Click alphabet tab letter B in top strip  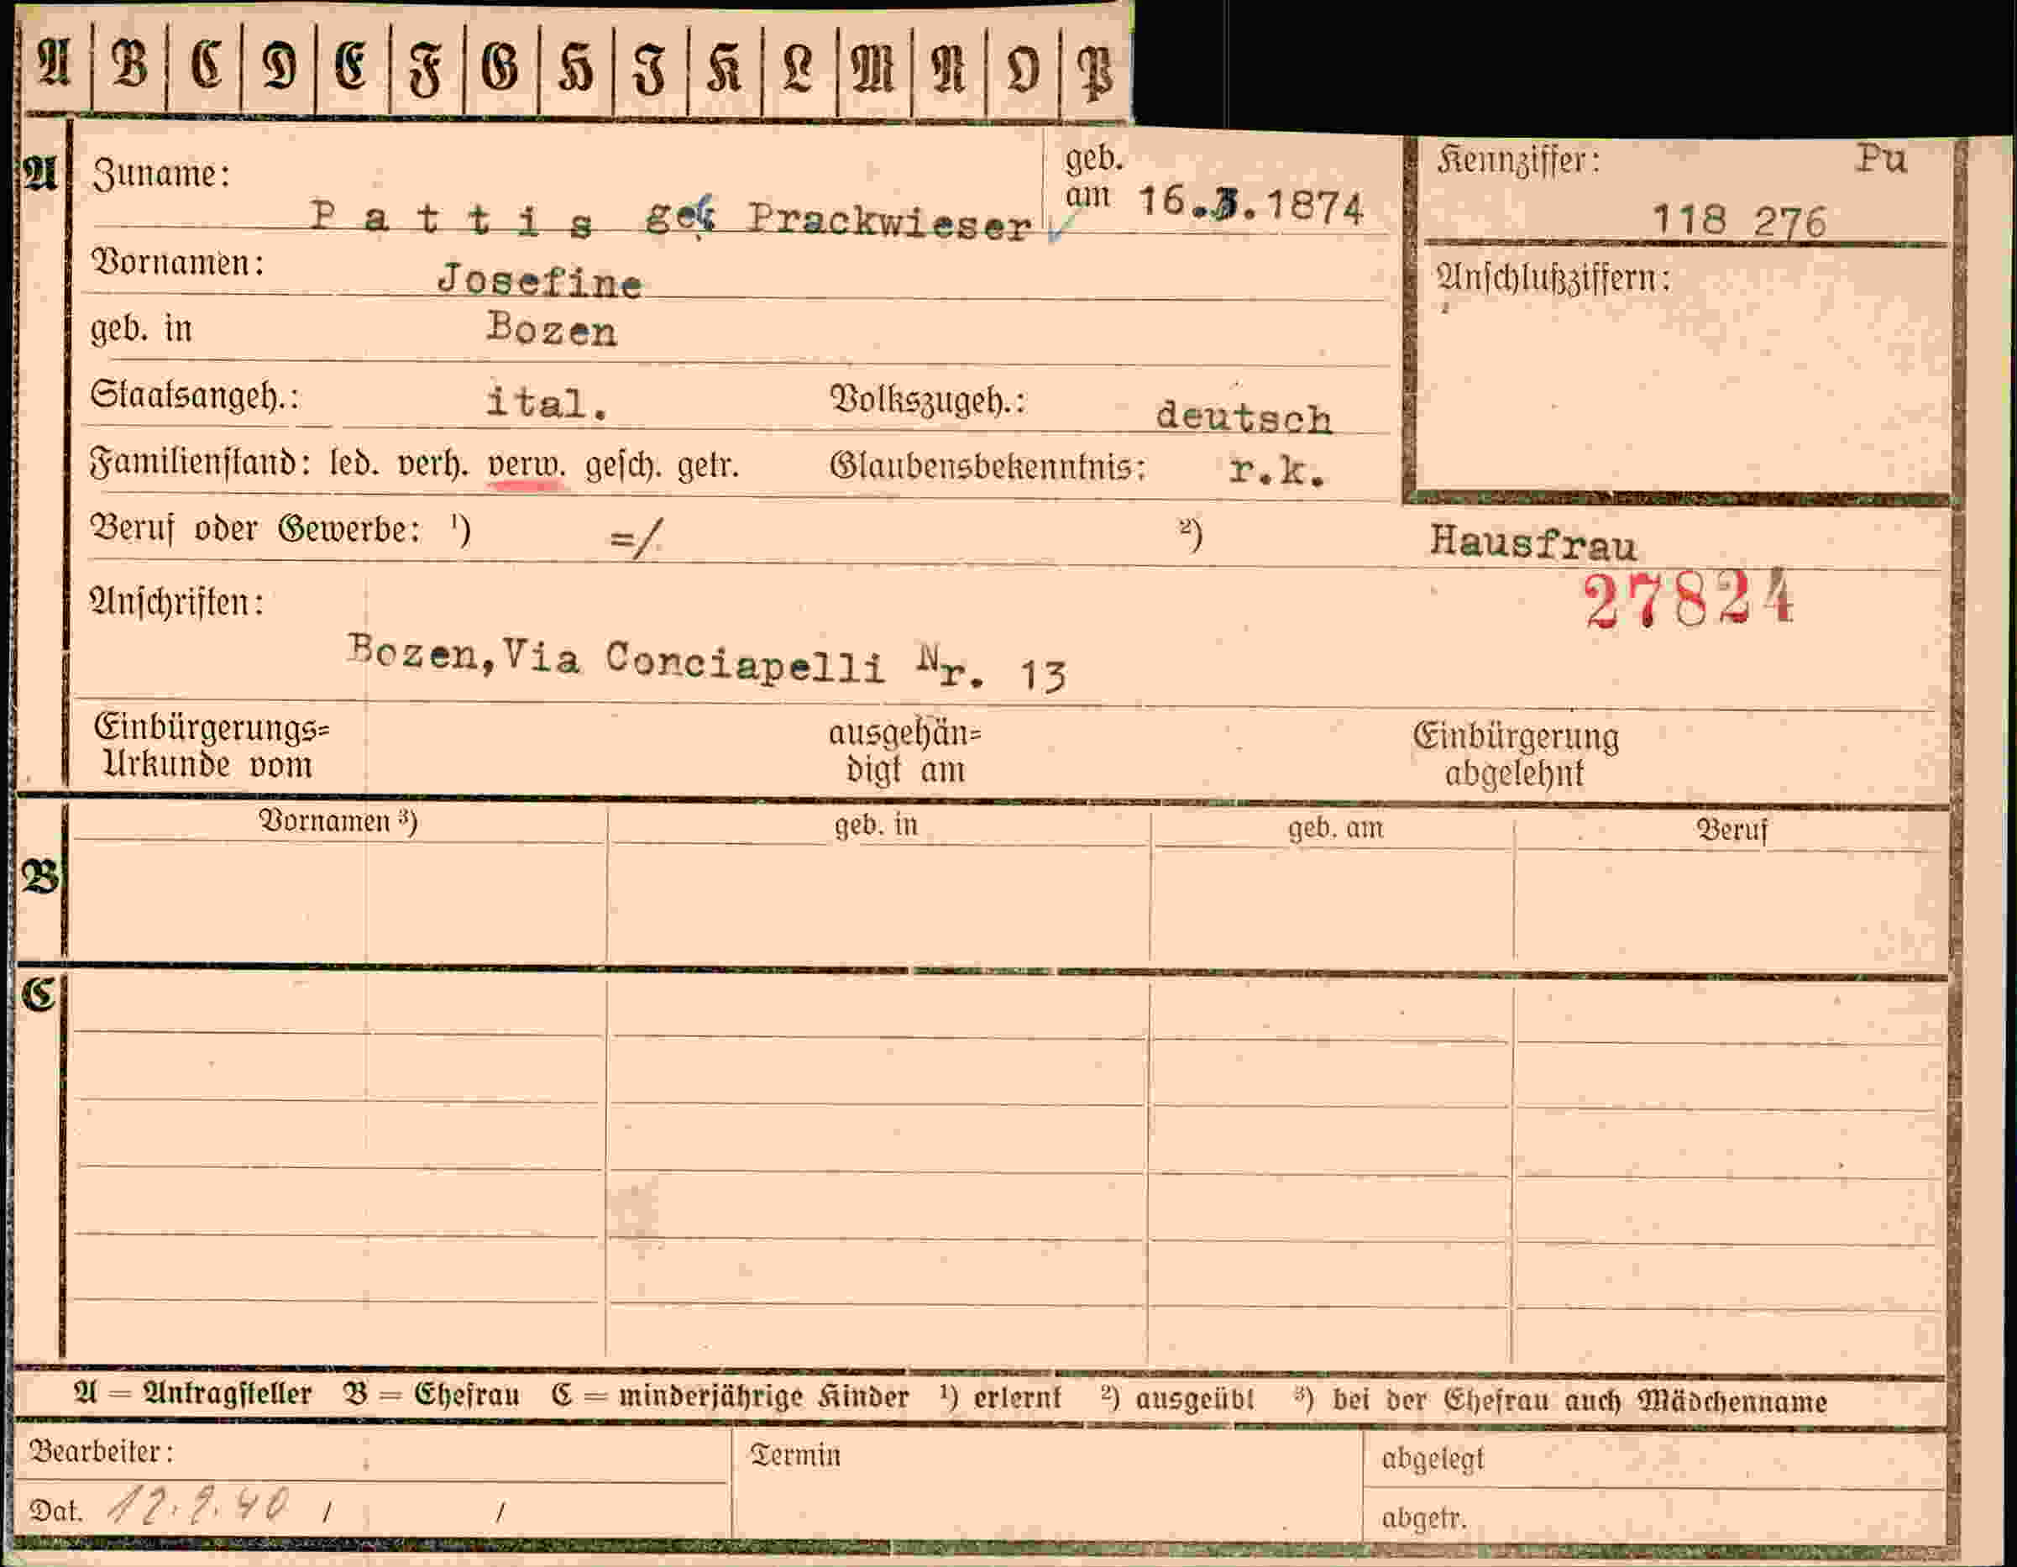[x=130, y=66]
